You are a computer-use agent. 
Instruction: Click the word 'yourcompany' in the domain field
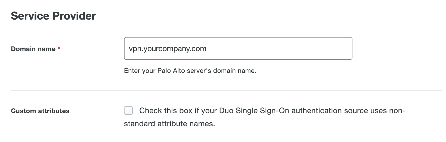167,49
